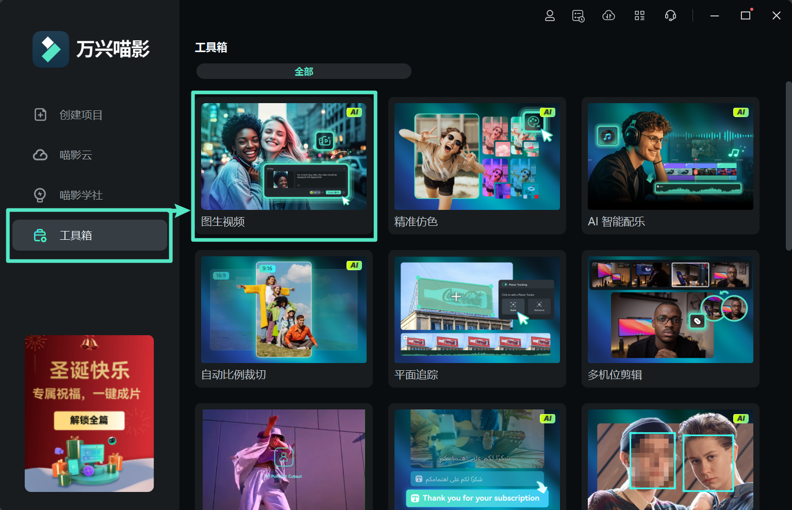The width and height of the screenshot is (792, 510).
Task: Open the 圣诞快乐 promotional banner
Action: 89,414
